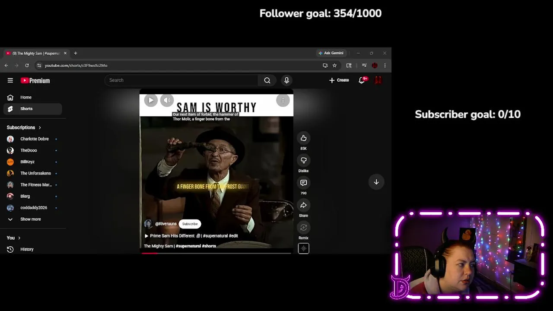Open Charlotte Dobre channel
This screenshot has width=553, height=311.
[x=33, y=139]
